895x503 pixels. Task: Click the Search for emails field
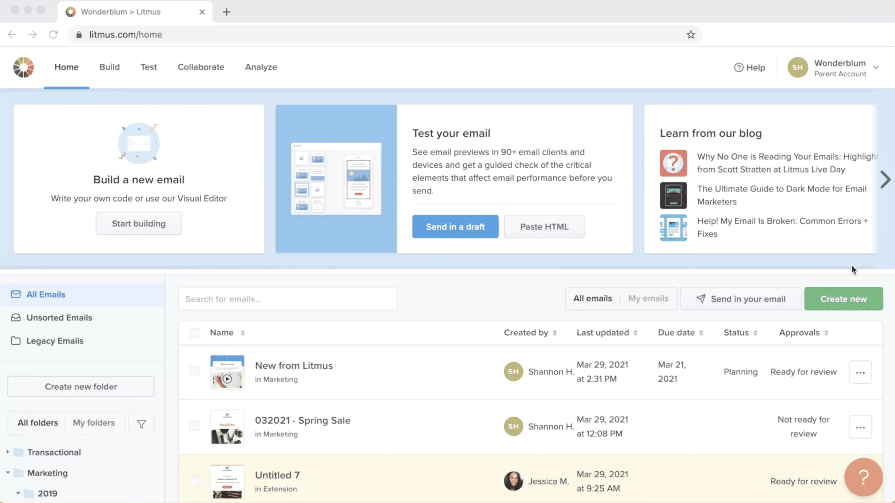click(x=287, y=299)
